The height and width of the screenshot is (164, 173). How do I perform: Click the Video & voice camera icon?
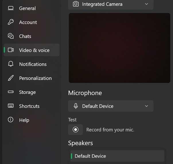pos(11,50)
